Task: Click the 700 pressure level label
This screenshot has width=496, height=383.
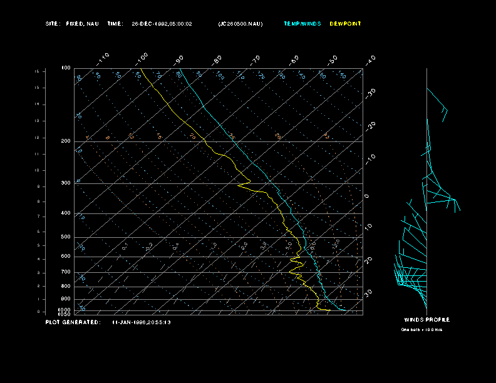Action: coord(66,272)
